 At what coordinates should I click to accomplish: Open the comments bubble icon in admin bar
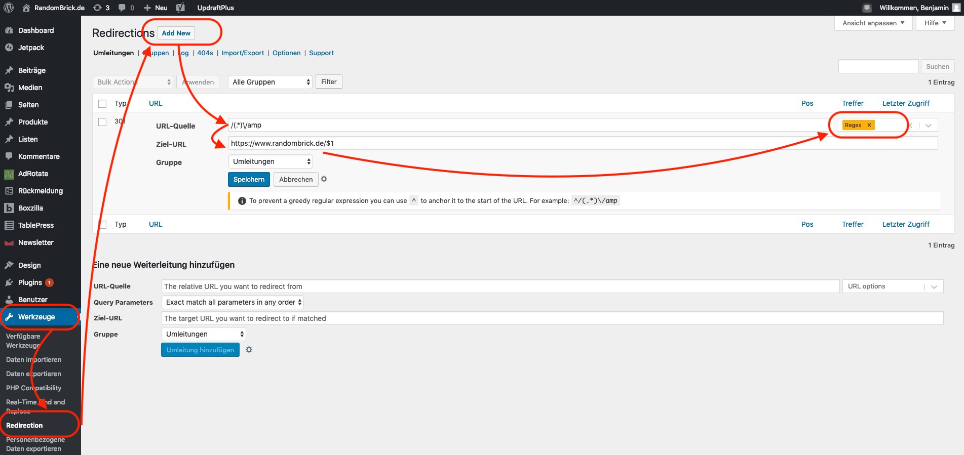click(x=126, y=8)
